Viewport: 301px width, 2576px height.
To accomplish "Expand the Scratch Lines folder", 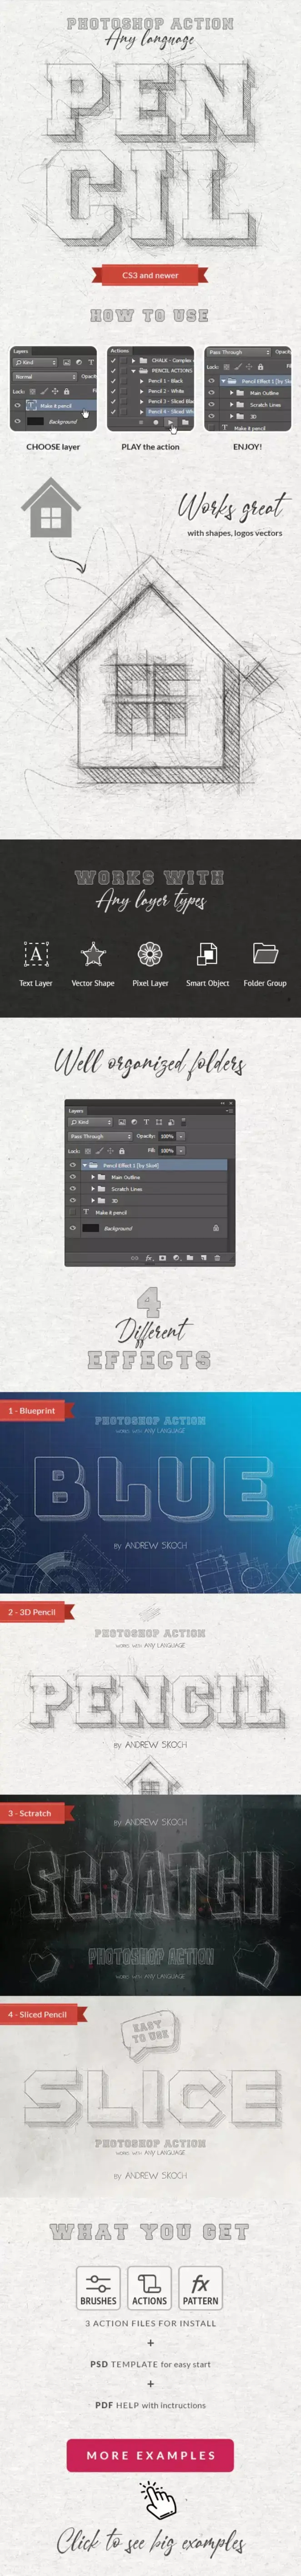I will (93, 1189).
